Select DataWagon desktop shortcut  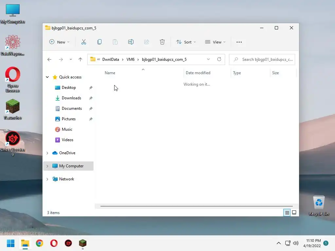click(x=13, y=45)
